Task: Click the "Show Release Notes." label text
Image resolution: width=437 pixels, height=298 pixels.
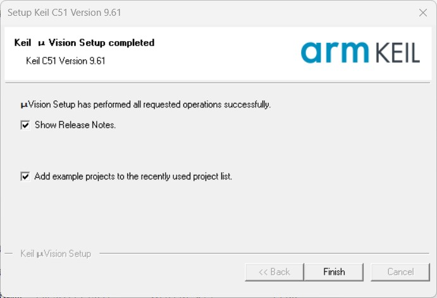Action: coord(75,125)
